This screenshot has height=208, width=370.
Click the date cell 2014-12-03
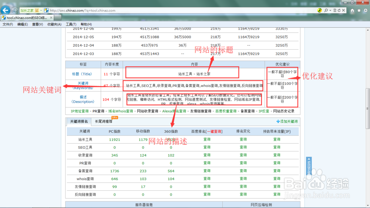click(83, 54)
